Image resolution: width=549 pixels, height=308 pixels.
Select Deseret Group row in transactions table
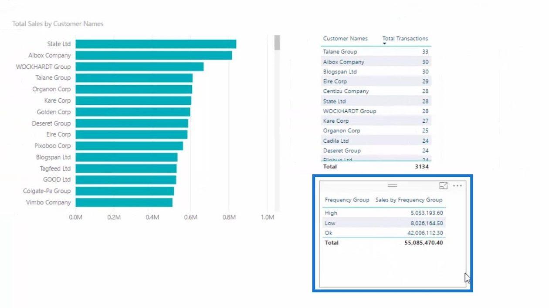click(x=376, y=151)
